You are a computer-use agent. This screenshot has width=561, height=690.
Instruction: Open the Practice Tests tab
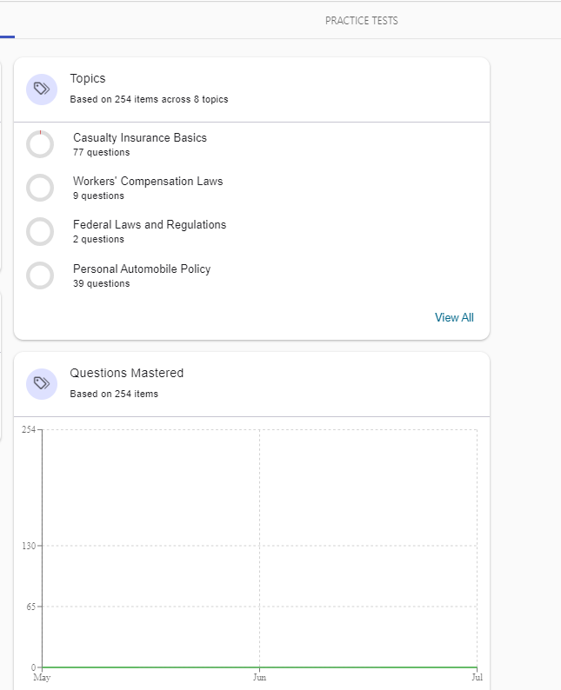361,21
